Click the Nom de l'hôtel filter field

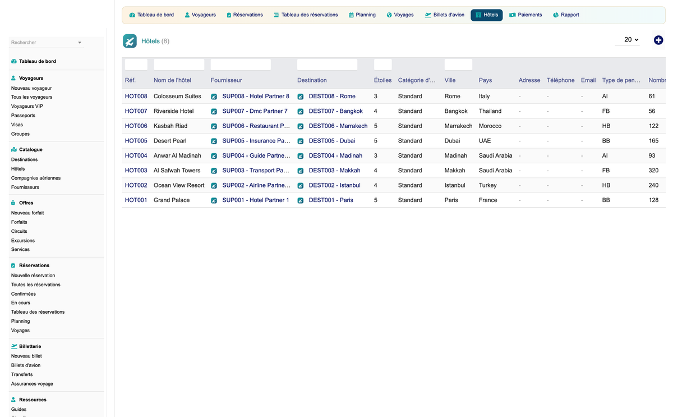click(x=179, y=65)
